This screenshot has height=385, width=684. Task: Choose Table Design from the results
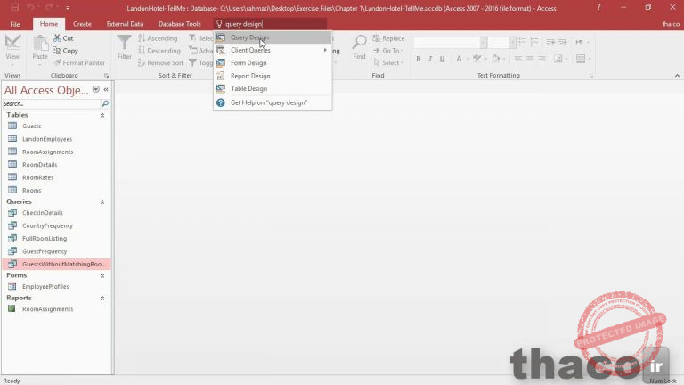pyautogui.click(x=273, y=88)
